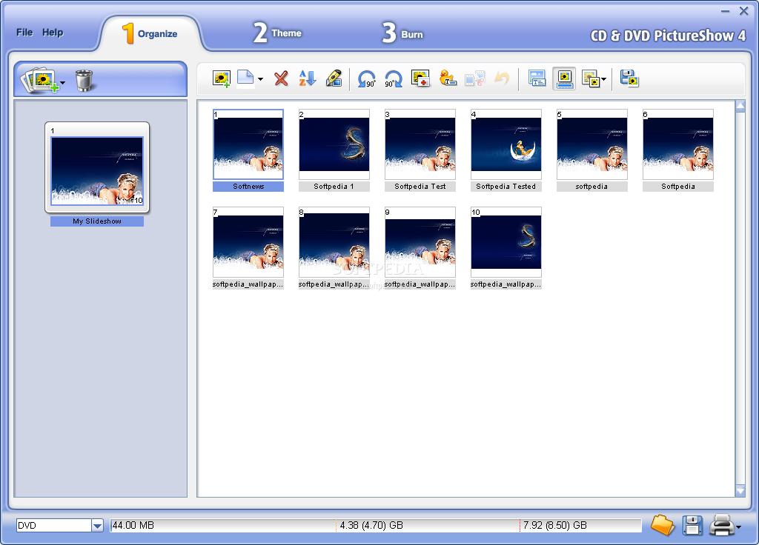Click the My Slideshow label
This screenshot has width=759, height=545.
[97, 221]
